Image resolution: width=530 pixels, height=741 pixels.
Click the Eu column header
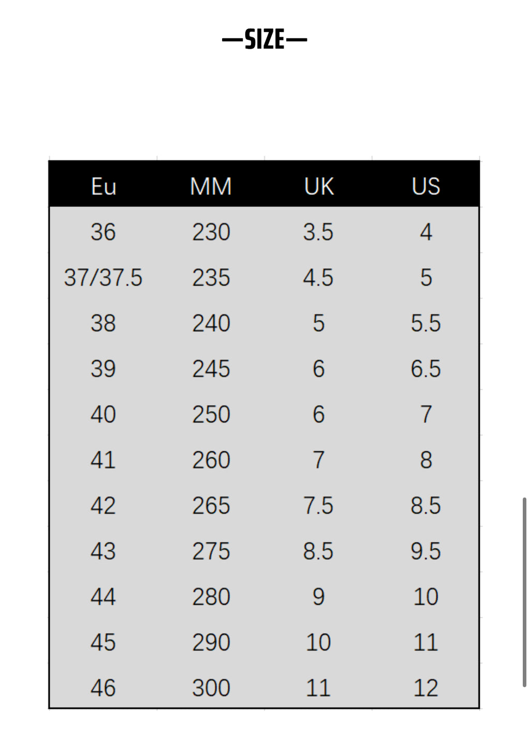(104, 187)
